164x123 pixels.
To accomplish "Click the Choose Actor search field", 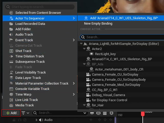I will click(122, 37).
